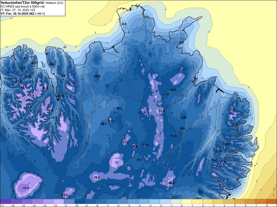The height and width of the screenshot is (207, 277).
Task: Click the -11.5 temperature label
Action: tap(19, 82)
